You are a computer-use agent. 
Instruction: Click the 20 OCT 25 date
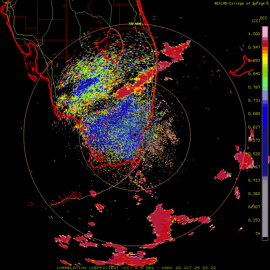(x=188, y=268)
